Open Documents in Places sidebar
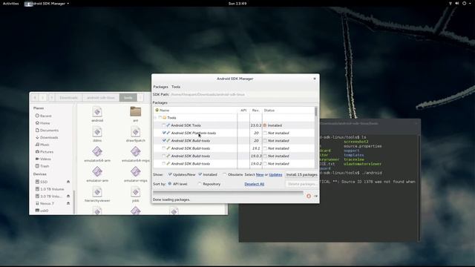The height and width of the screenshot is (267, 475). 47,131
